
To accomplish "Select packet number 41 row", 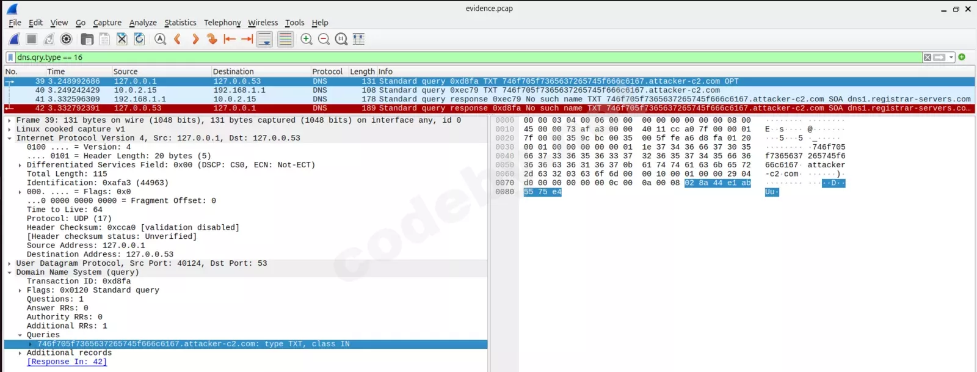I will pyautogui.click(x=489, y=99).
